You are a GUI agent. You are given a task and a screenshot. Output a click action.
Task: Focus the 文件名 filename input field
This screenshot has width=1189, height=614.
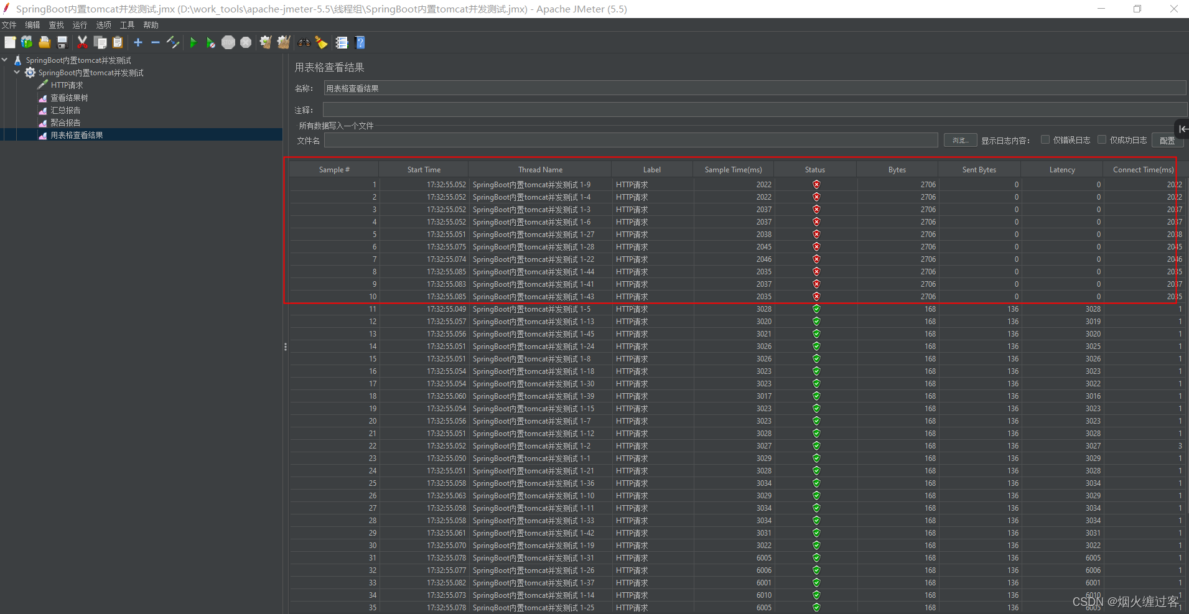coord(631,140)
